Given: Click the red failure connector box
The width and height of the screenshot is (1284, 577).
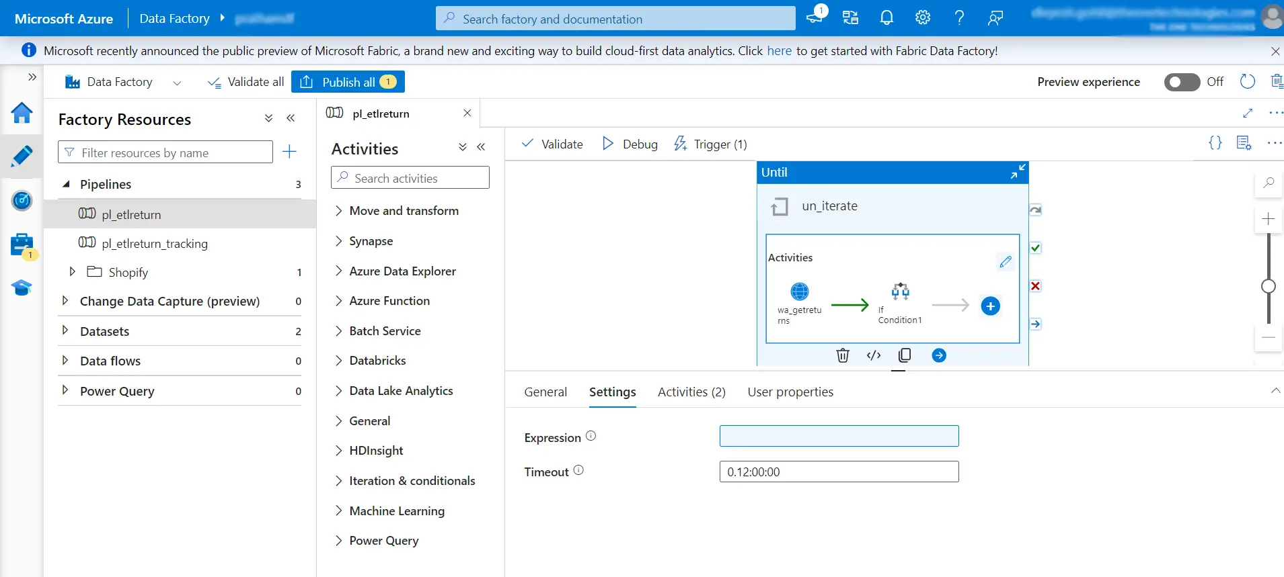Looking at the screenshot, I should pyautogui.click(x=1036, y=286).
